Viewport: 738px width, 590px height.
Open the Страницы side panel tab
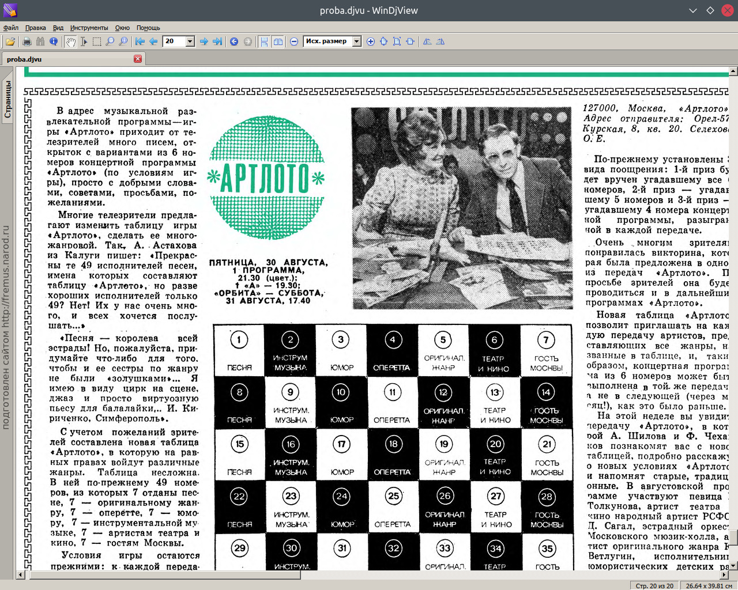(7, 99)
